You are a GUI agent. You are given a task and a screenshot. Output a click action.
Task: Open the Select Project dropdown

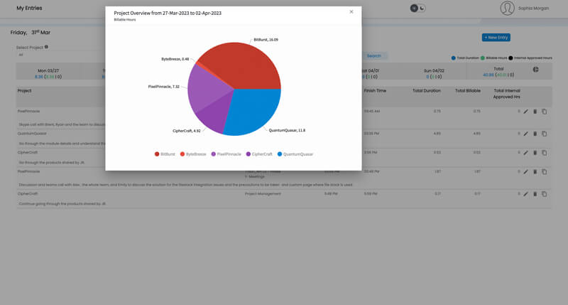point(57,55)
